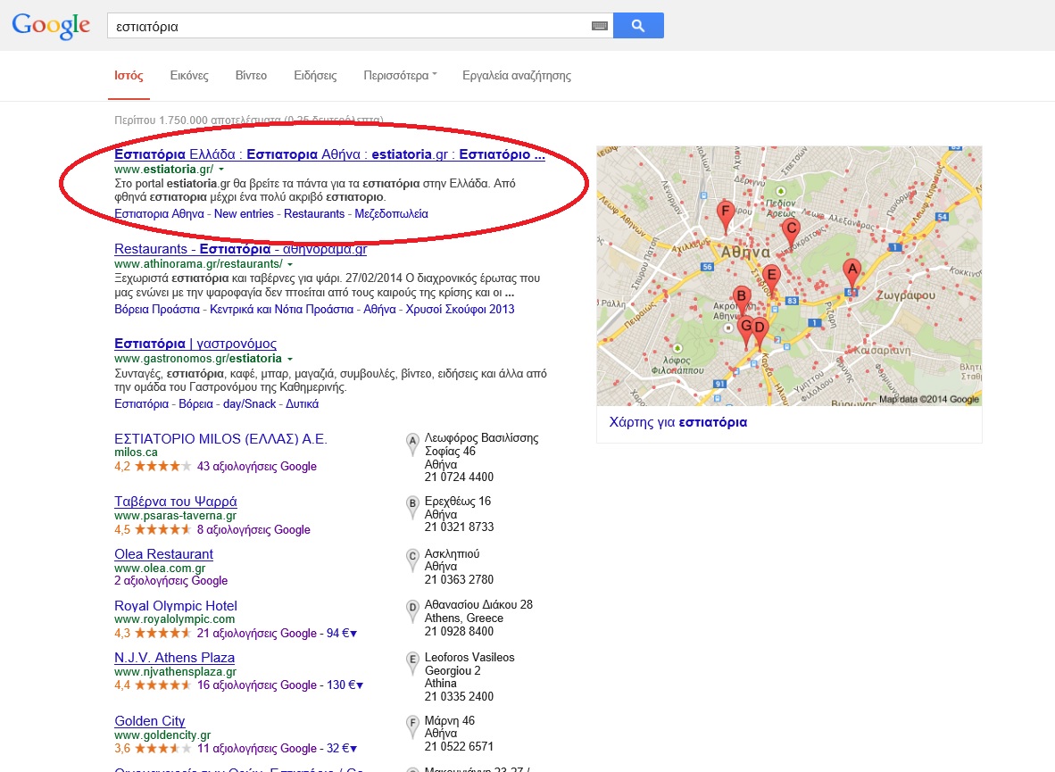Expand the arrow next to www.gastronomos.gr/estiatoria
The width and height of the screenshot is (1055, 772).
(290, 359)
